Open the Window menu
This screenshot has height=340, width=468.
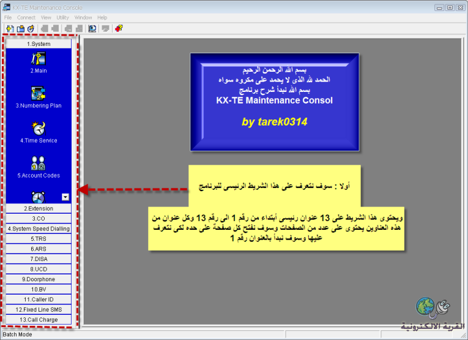click(x=83, y=18)
